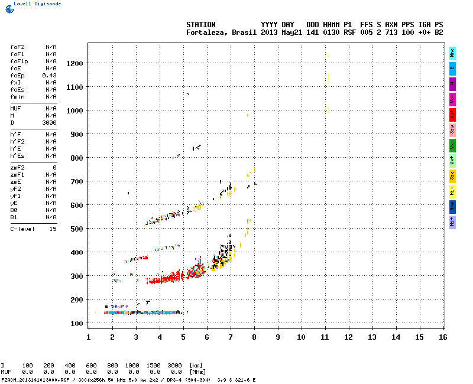Select the foF1p parameter label
473x384 pixels.
(x=19, y=61)
